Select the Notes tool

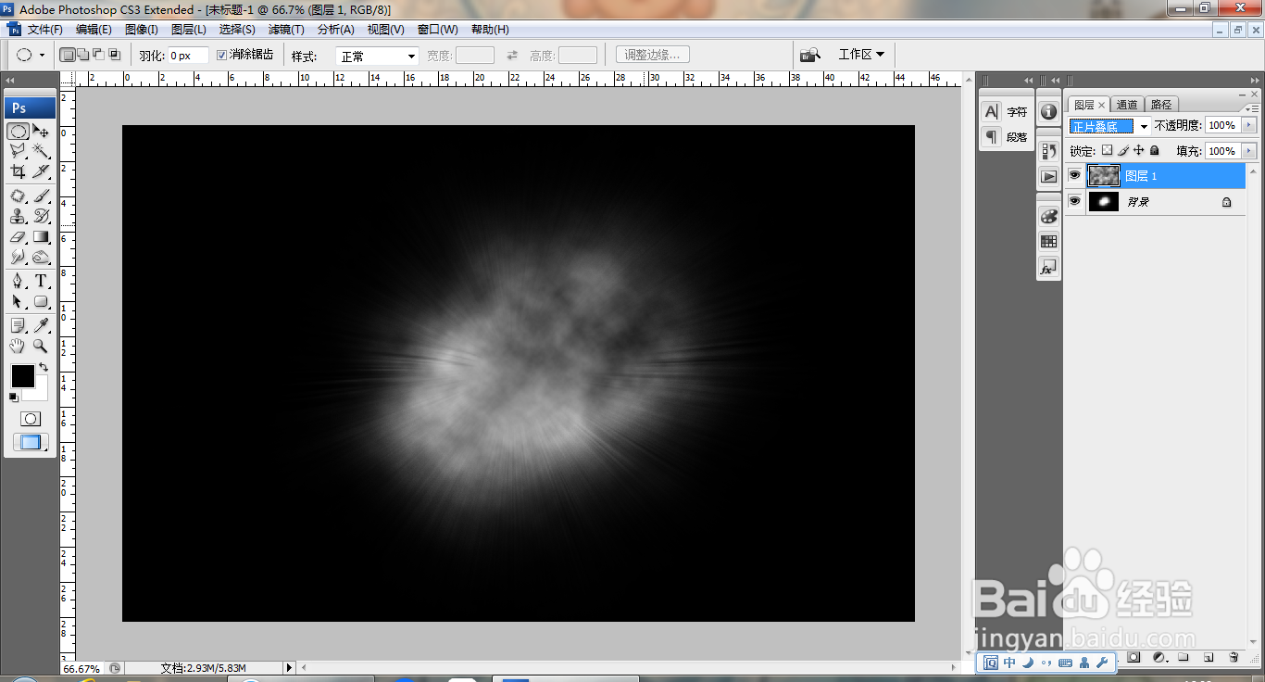19,325
